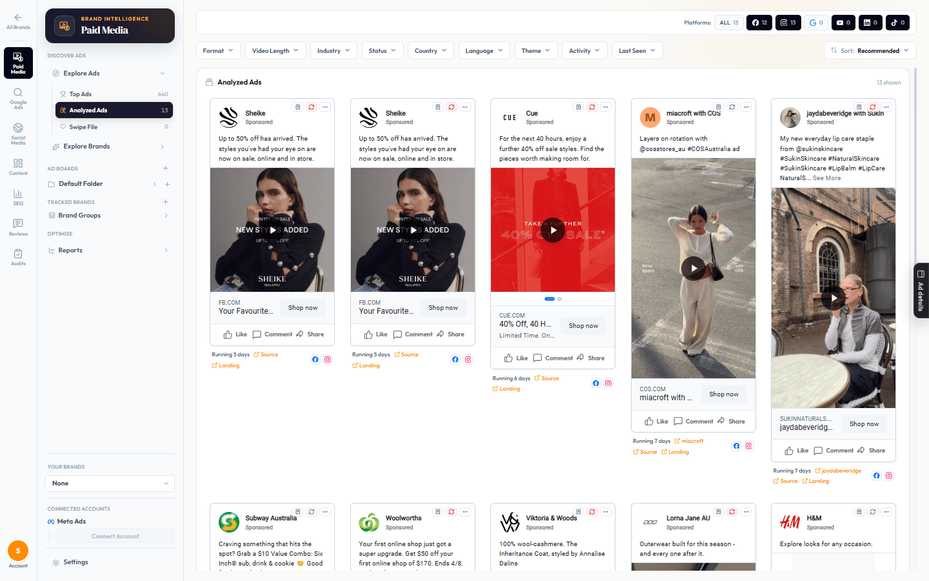Open the Default Folder ad board
This screenshot has width=929, height=581.
point(81,184)
